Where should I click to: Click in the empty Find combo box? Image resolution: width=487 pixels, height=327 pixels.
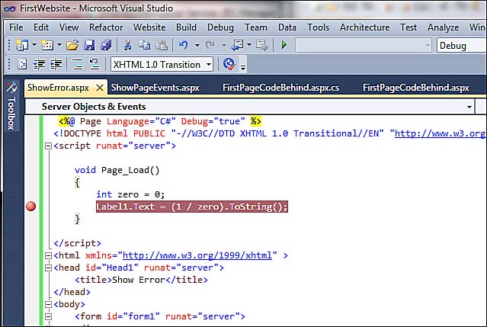(363, 46)
